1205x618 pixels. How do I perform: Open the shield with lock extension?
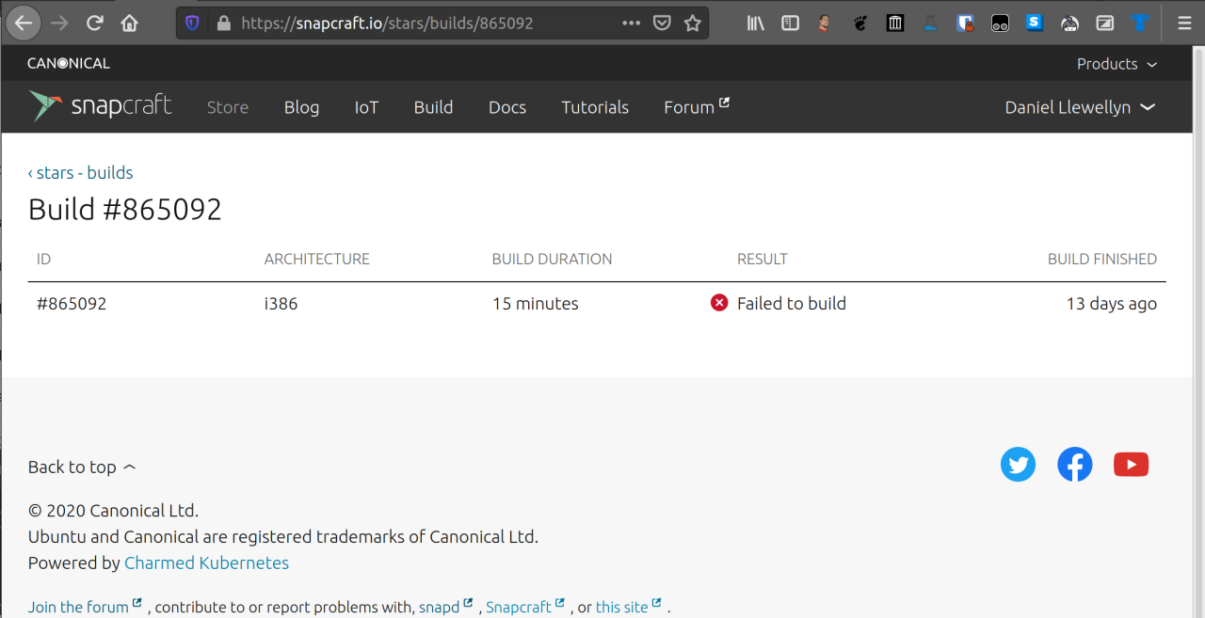tap(965, 23)
